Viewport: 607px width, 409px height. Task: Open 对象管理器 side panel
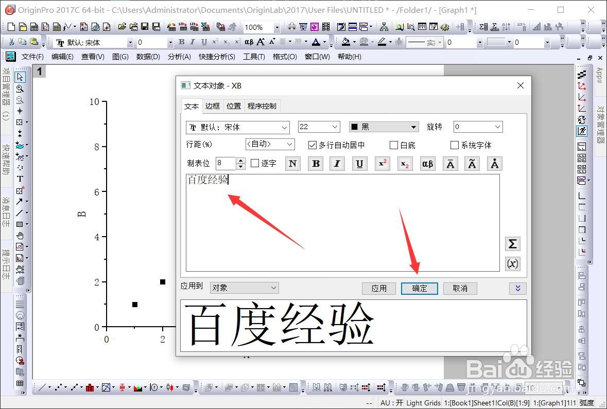[600, 124]
